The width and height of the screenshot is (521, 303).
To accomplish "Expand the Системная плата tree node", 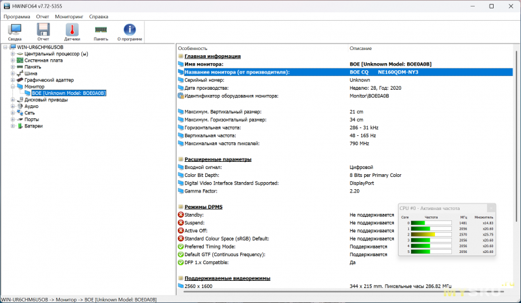I will click(12, 60).
